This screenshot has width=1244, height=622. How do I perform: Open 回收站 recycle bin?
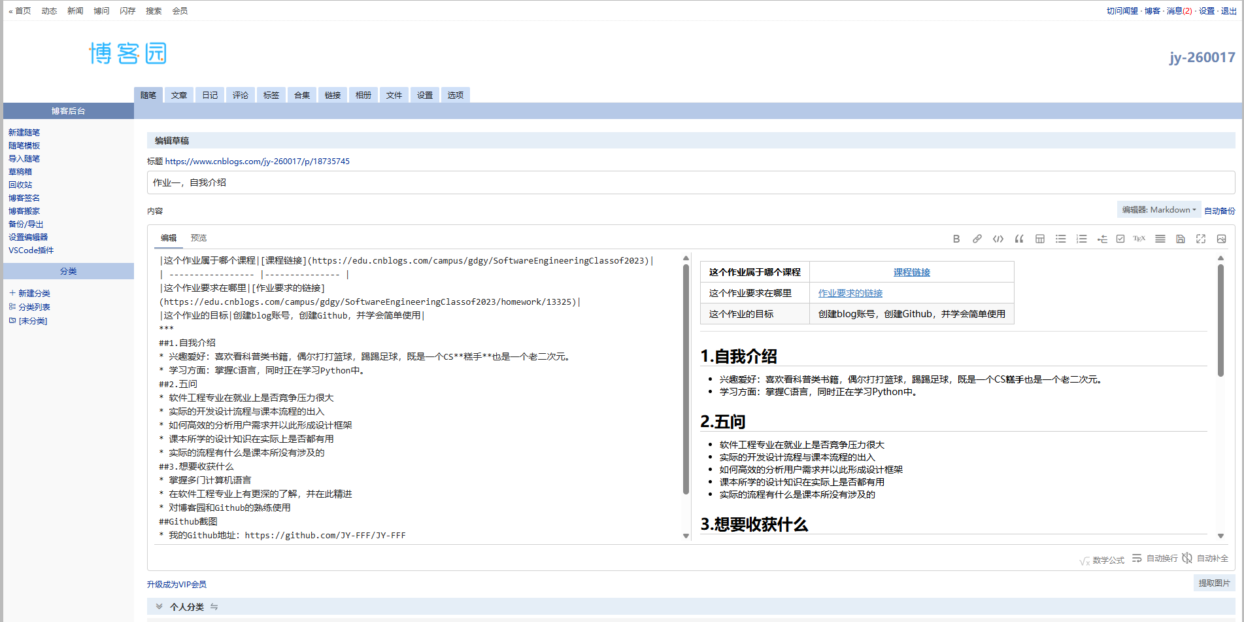tap(20, 185)
